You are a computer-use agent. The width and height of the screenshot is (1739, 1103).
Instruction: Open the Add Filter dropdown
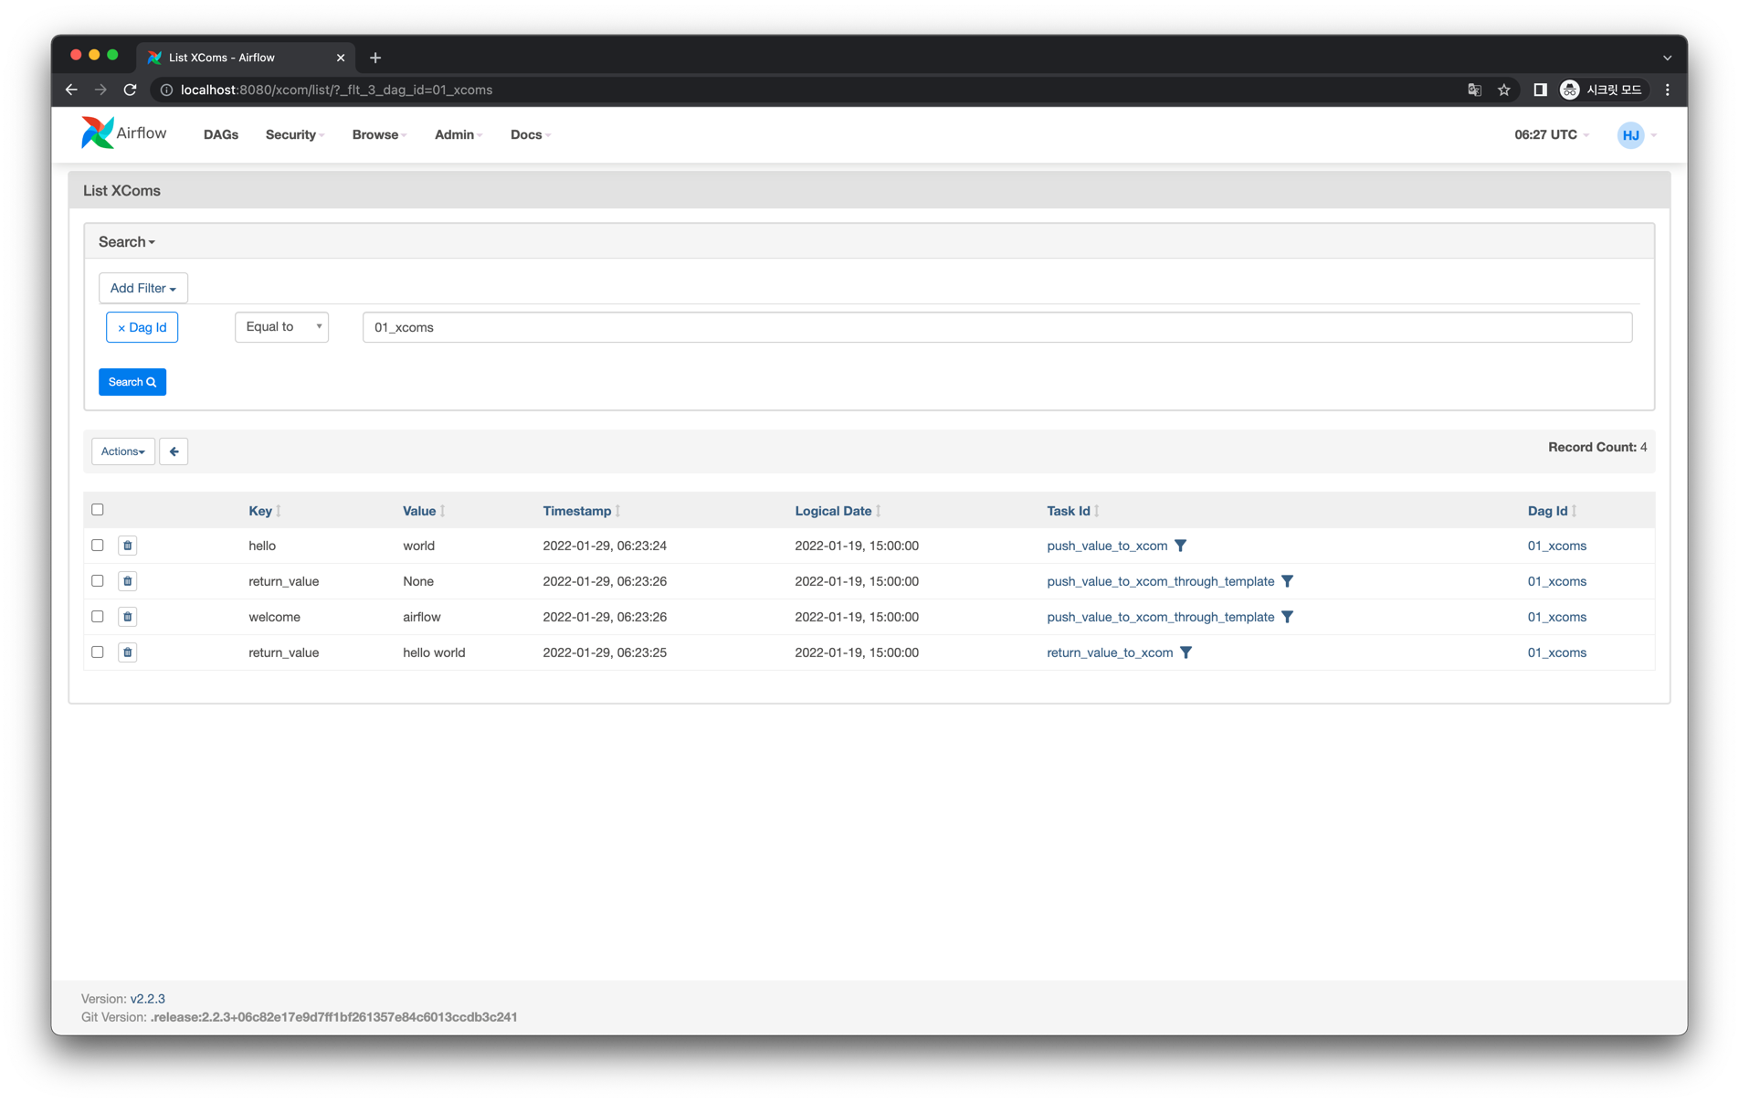143,288
